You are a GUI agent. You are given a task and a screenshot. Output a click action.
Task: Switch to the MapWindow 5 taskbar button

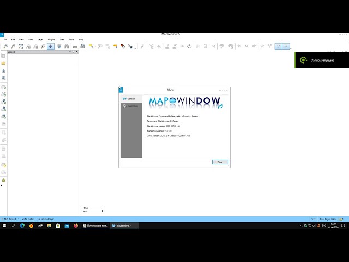pos(124,225)
